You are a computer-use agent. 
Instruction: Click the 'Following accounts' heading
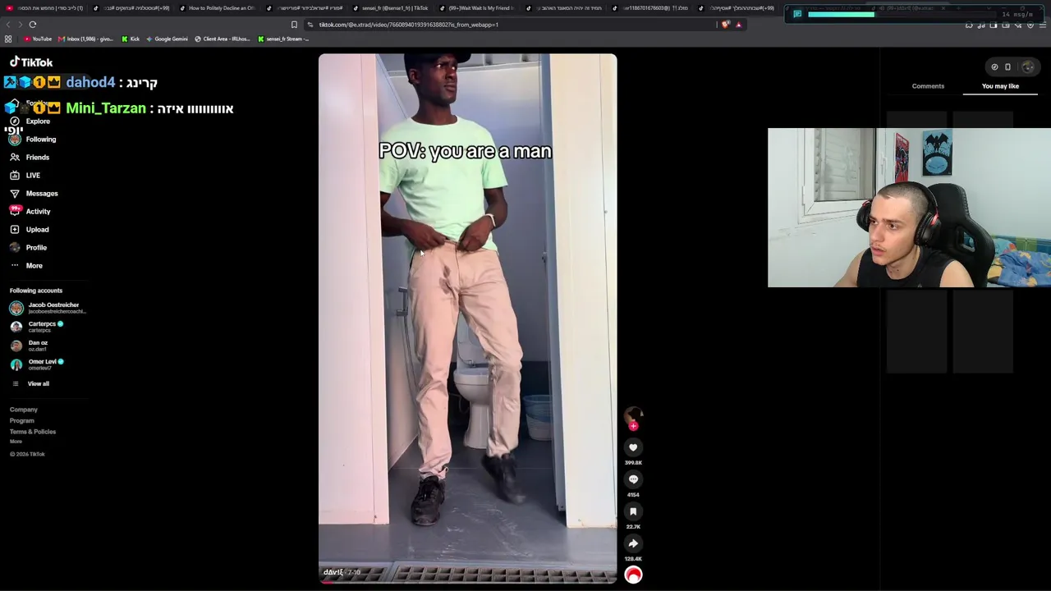click(36, 291)
